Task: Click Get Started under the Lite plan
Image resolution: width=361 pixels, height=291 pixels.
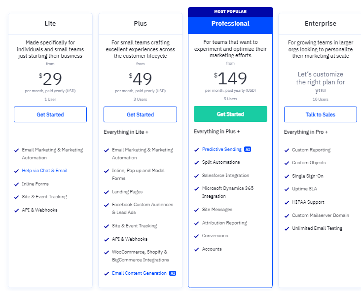Action: pyautogui.click(x=50, y=114)
